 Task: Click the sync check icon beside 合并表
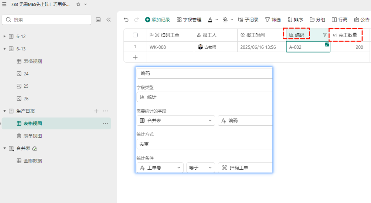point(35,149)
